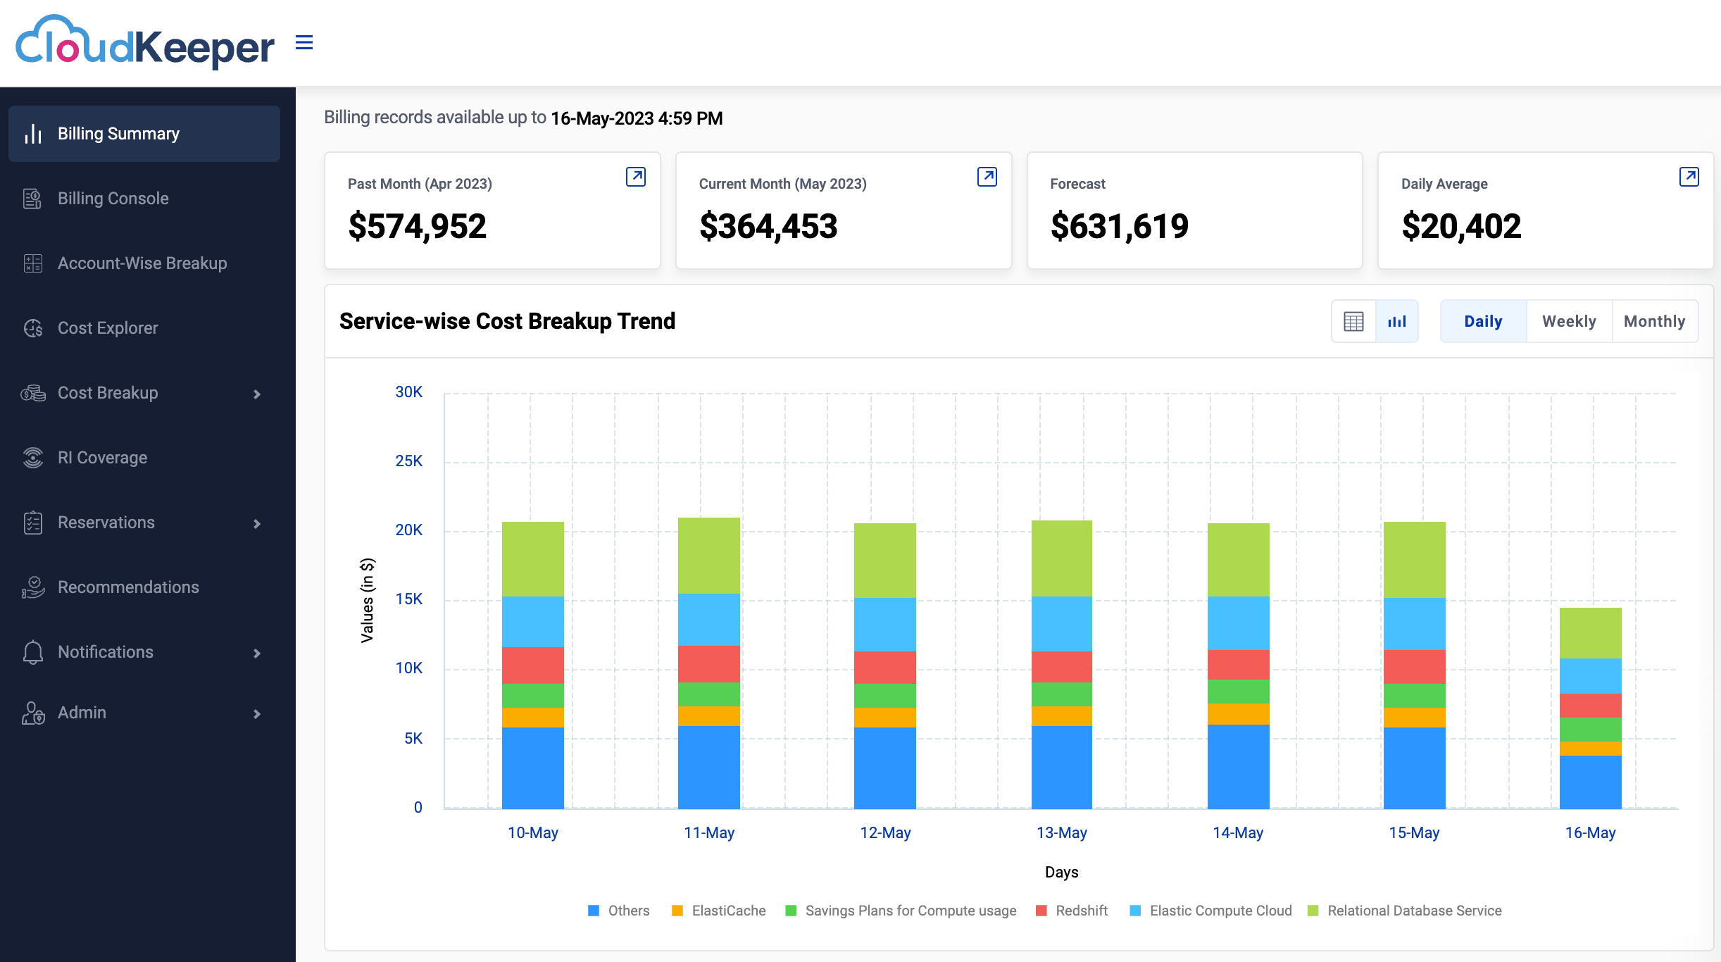Select the Notifications bell icon

point(32,651)
